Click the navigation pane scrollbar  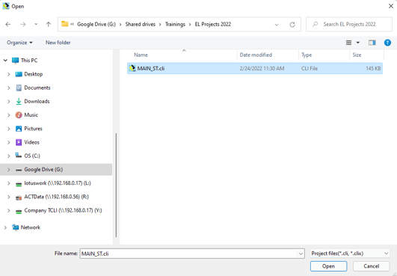click(116, 185)
